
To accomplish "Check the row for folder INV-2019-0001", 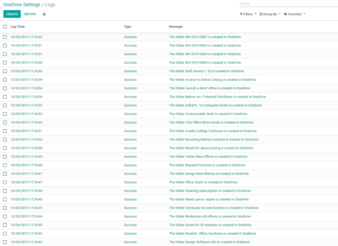I will click(5, 37).
